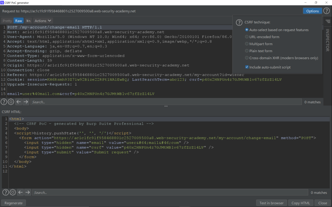This screenshot has height=207, width=332.
Task: Click the split pane divider handle dots
Action: (166, 106)
